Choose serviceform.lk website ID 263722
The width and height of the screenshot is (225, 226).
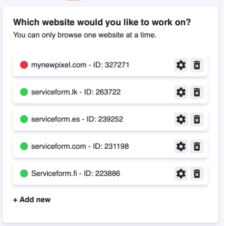(110, 92)
